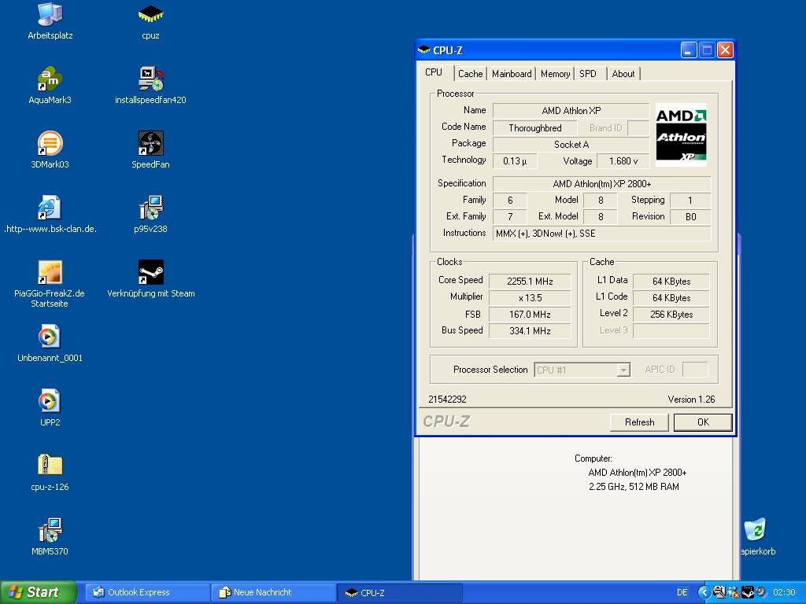Switch to the Cache tab
This screenshot has width=806, height=604.
click(471, 74)
